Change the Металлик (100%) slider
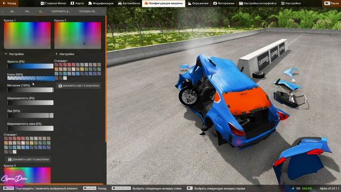The width and height of the screenshot is (341, 192). [x=30, y=90]
